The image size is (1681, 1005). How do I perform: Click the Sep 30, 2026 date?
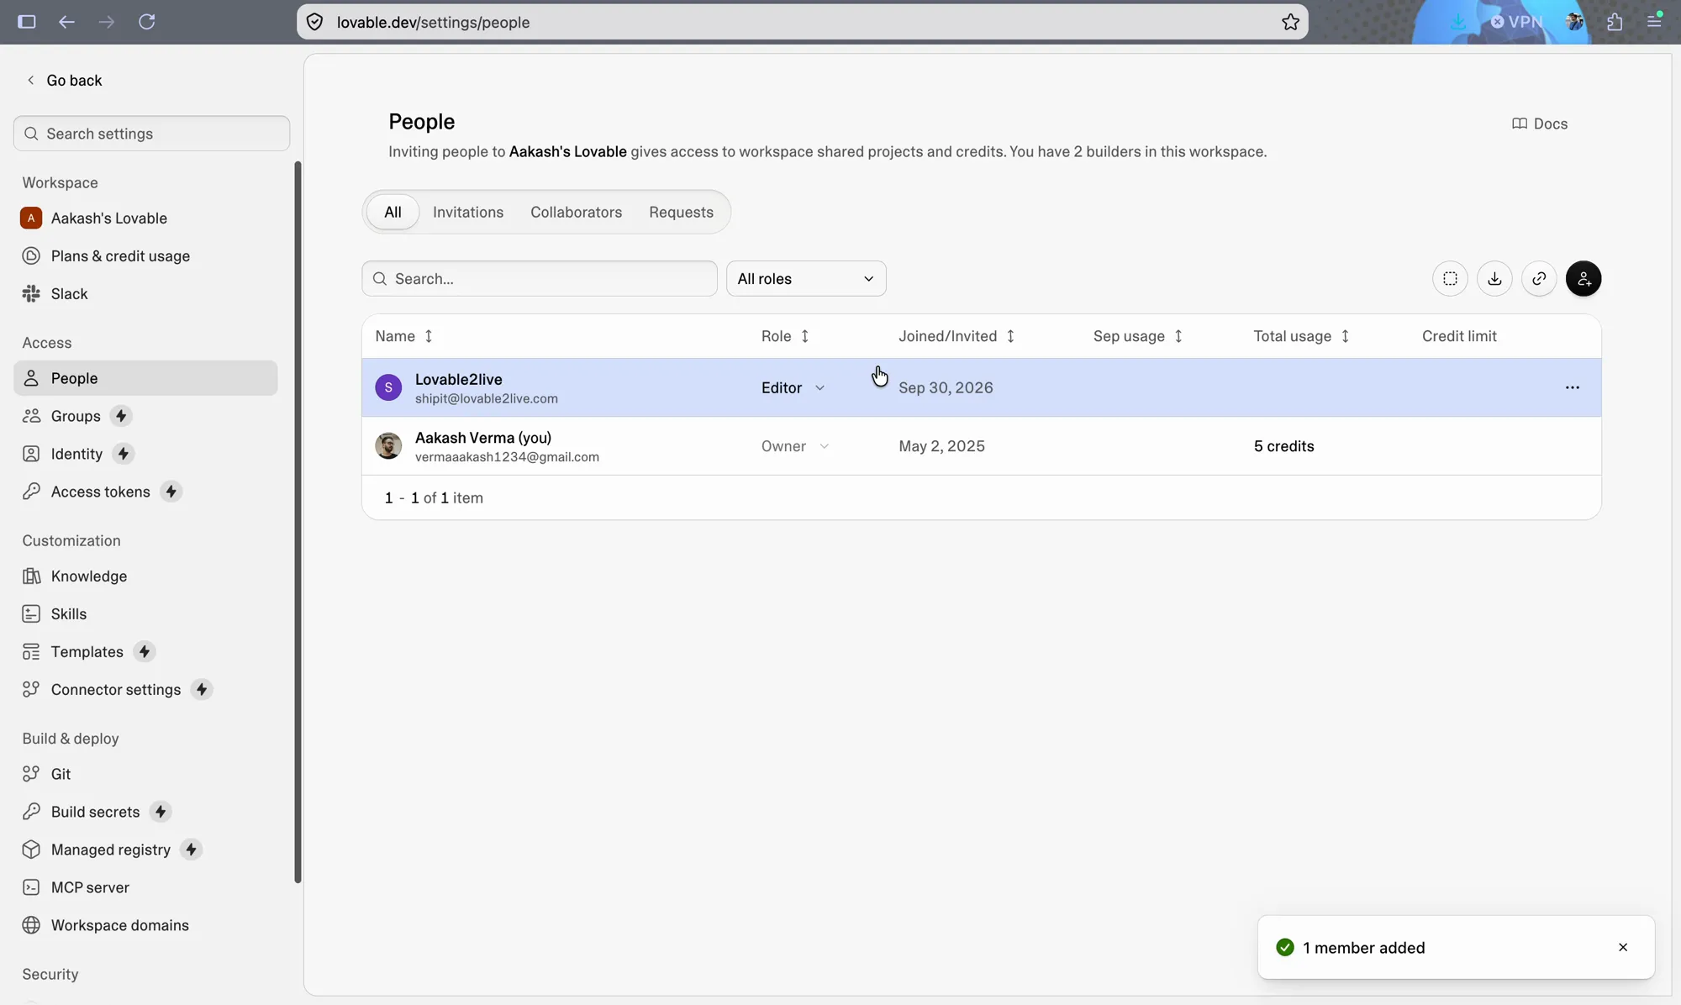click(946, 387)
